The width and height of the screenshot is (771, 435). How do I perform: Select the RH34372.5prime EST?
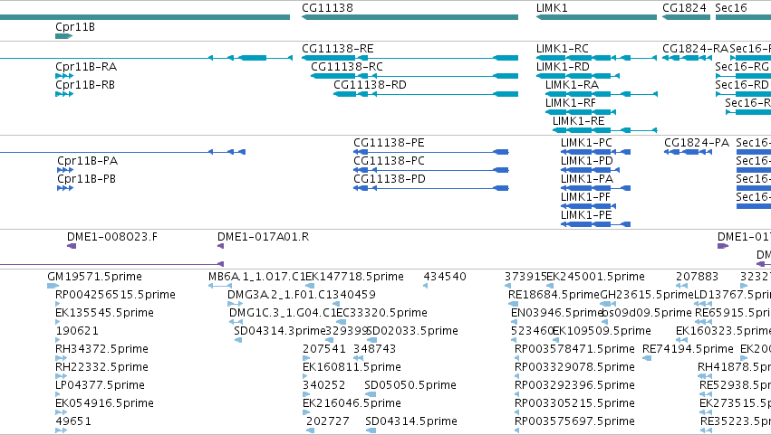coord(61,358)
